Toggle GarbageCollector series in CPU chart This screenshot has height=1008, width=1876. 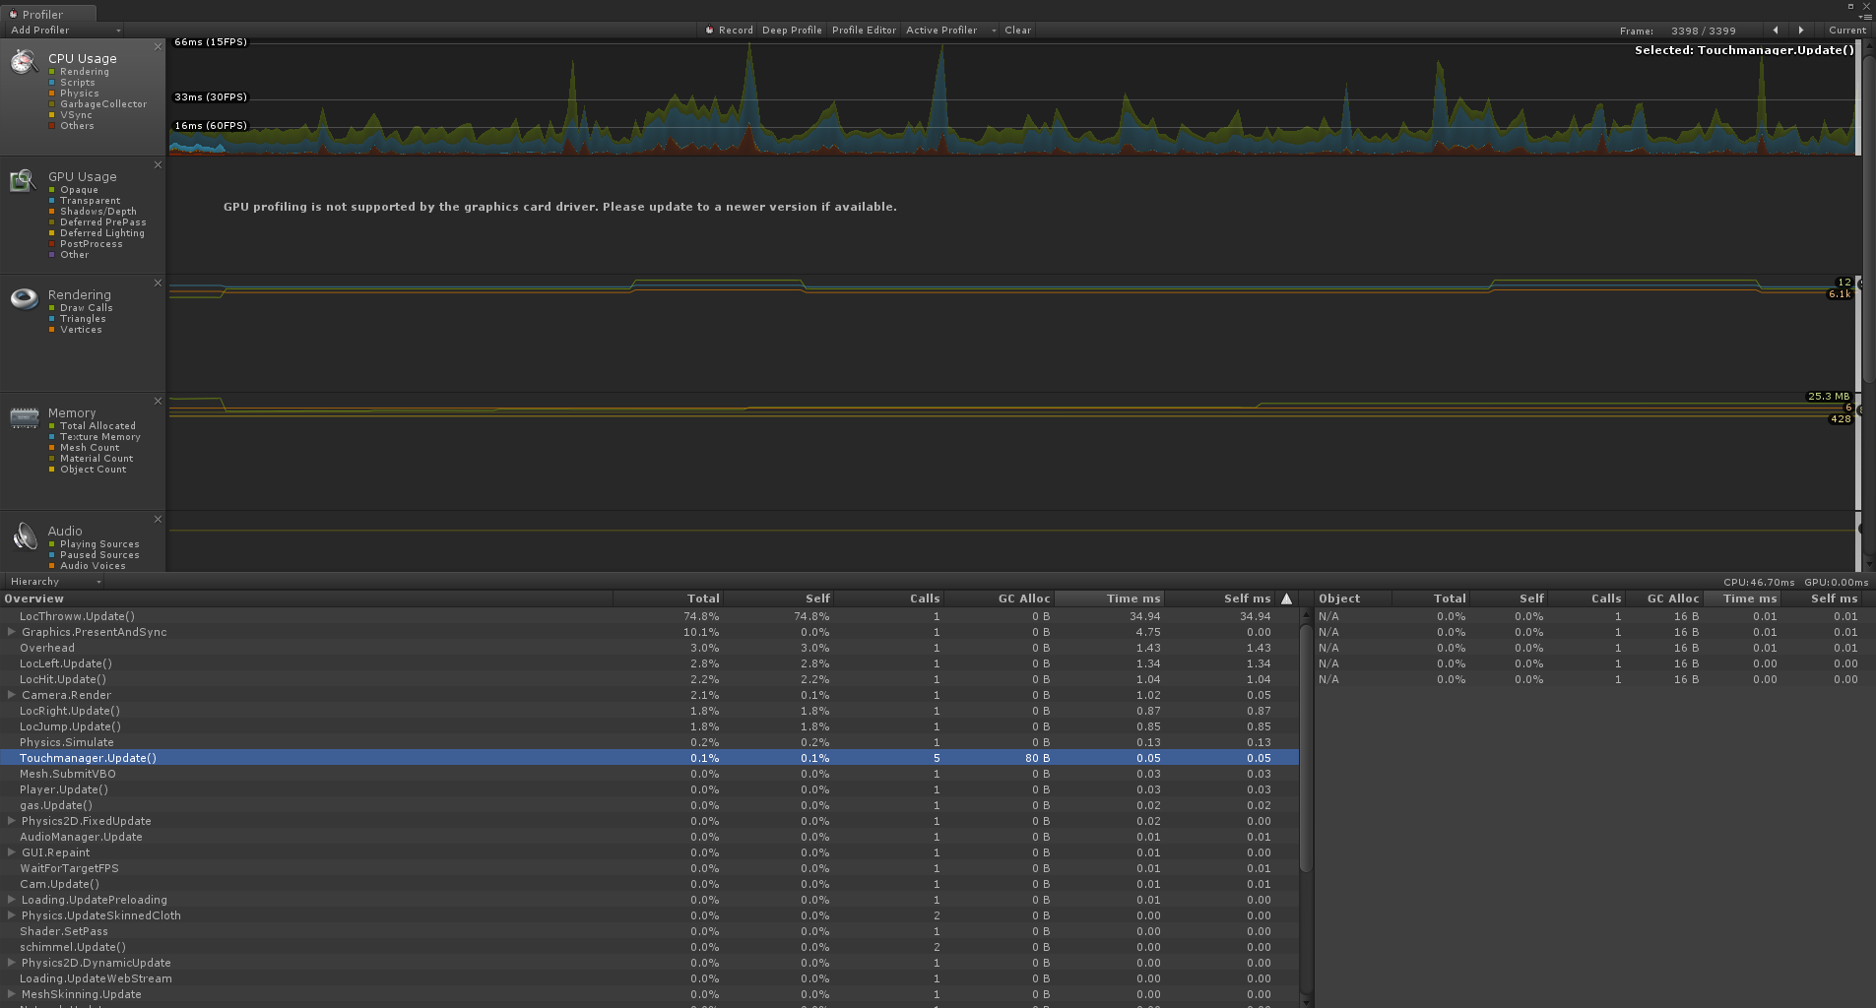pos(52,104)
